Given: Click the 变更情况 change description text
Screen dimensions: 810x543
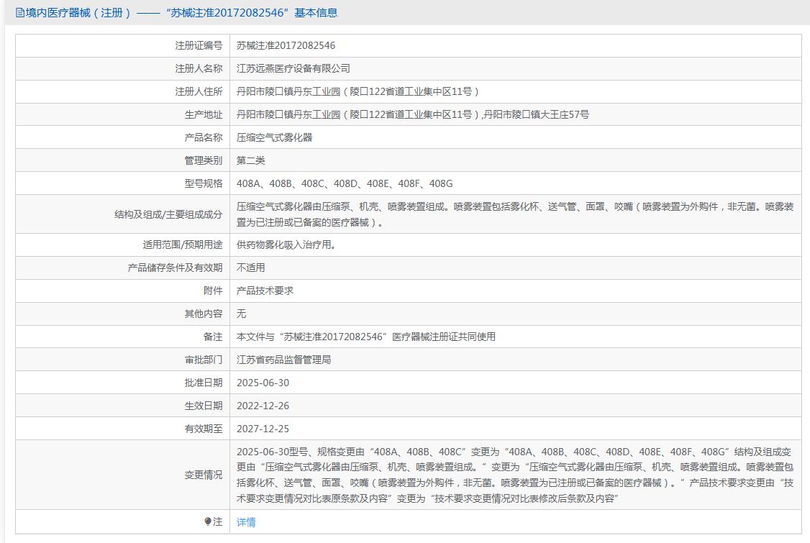Looking at the screenshot, I should tap(515, 475).
